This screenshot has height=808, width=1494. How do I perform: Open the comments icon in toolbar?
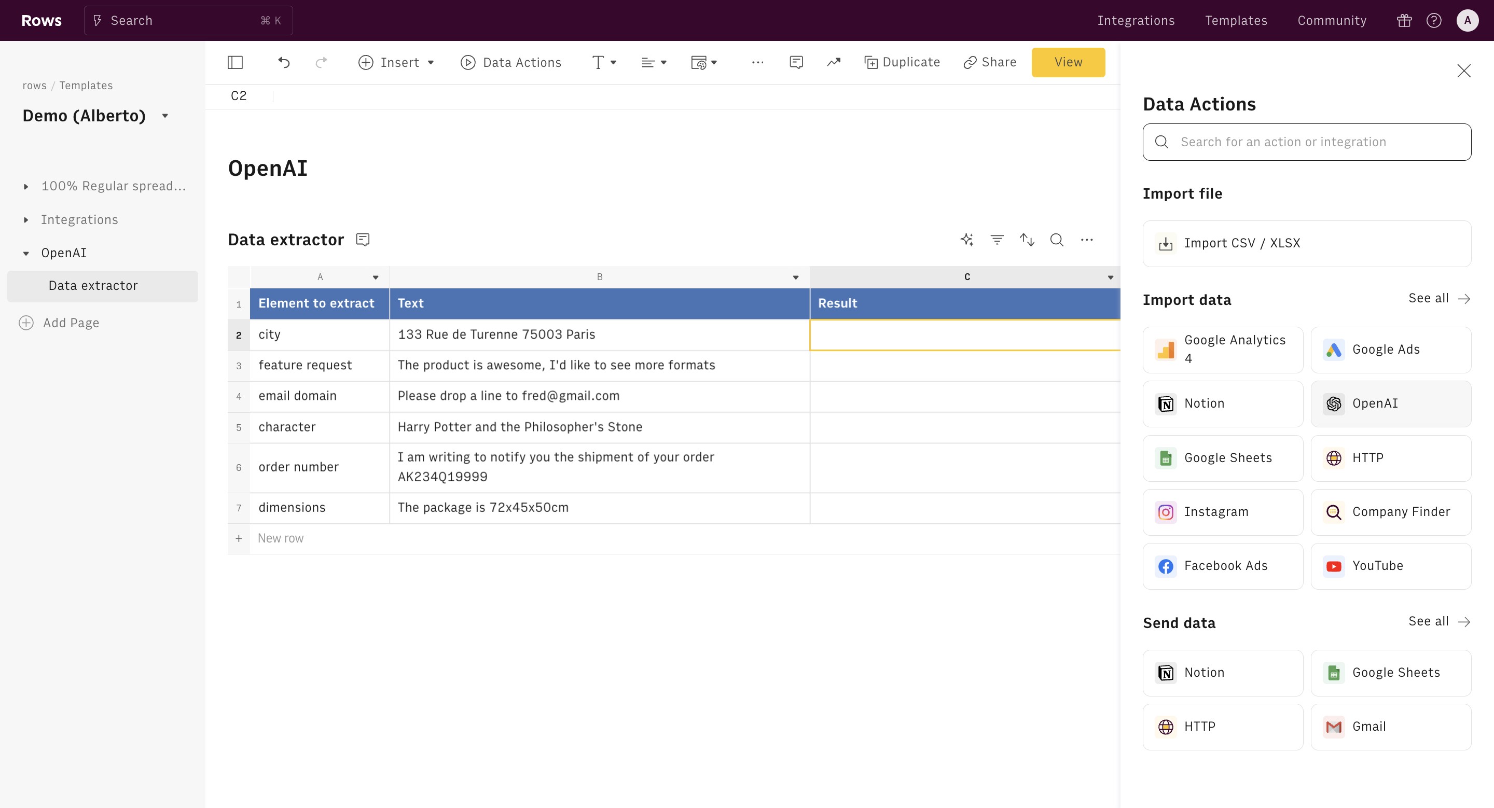[x=796, y=63]
